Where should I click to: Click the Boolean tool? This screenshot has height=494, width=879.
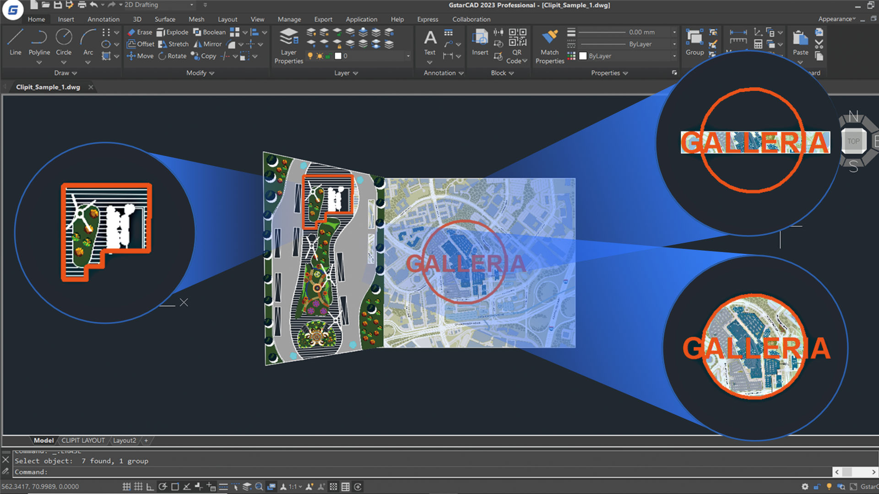coord(209,32)
